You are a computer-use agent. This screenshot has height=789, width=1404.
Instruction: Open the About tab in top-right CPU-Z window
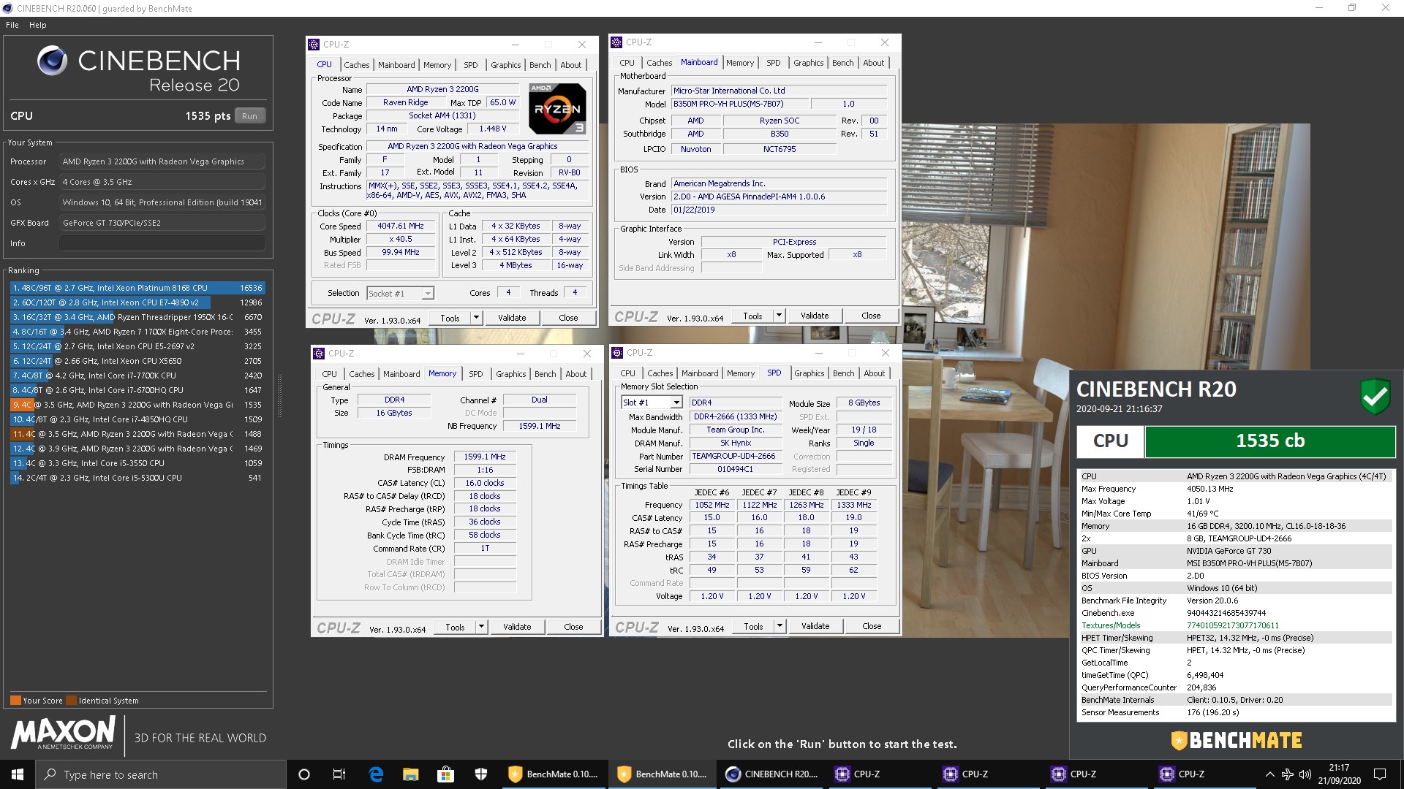pos(874,63)
